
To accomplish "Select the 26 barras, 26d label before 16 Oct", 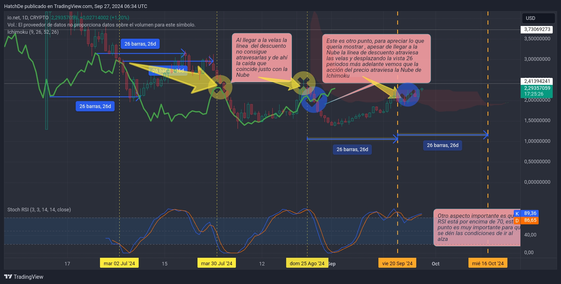I will (443, 145).
